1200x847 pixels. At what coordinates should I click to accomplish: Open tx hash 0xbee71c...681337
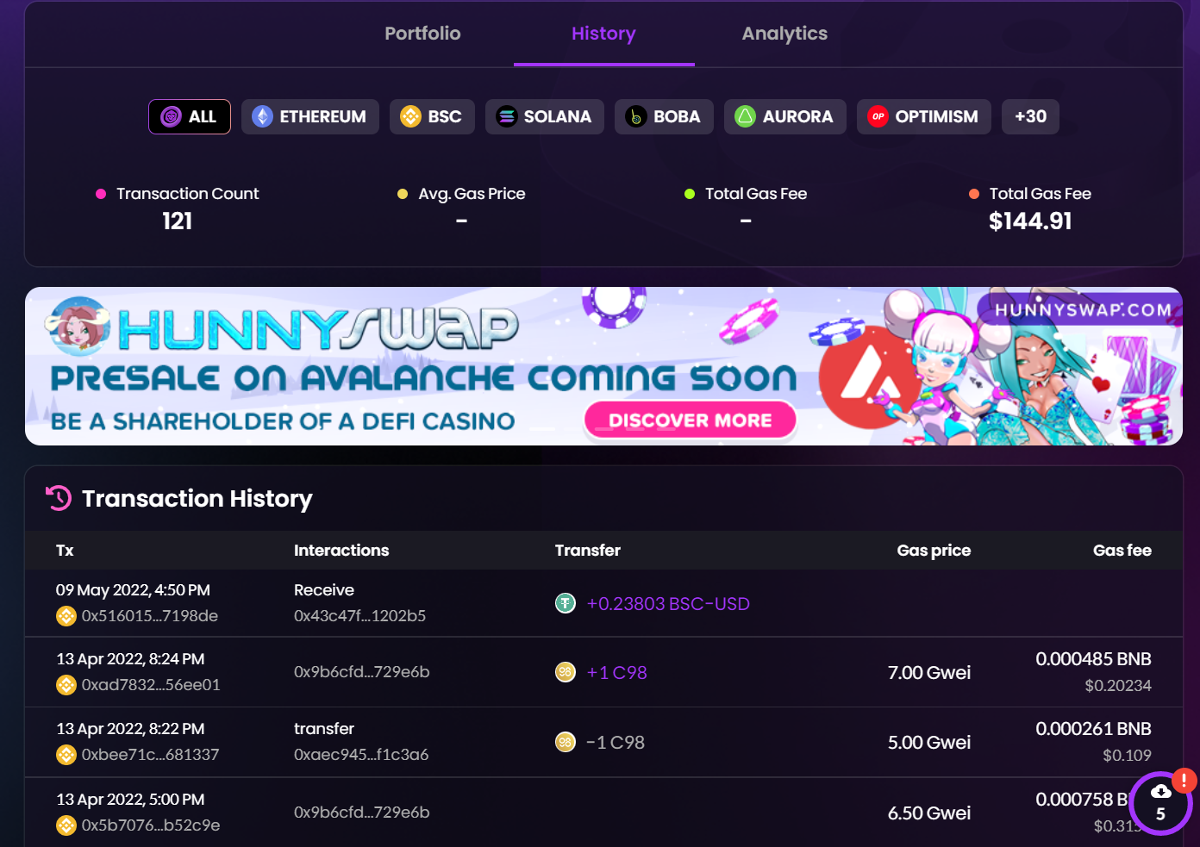[x=150, y=755]
